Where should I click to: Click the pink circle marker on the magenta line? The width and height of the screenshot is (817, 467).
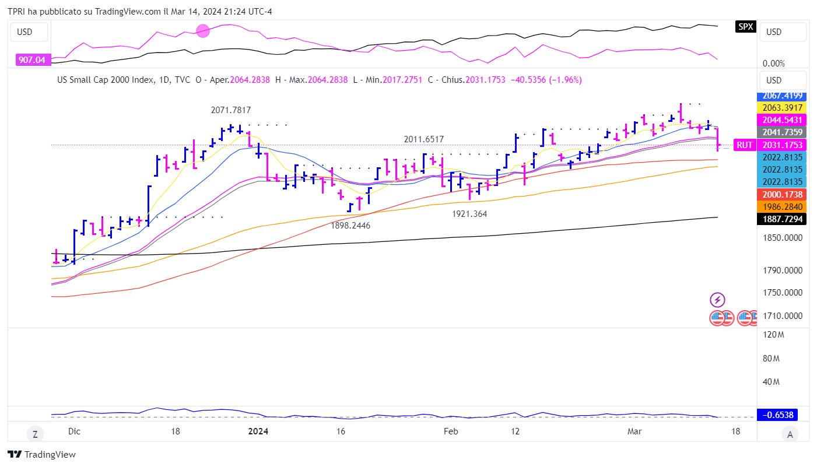[x=203, y=31]
